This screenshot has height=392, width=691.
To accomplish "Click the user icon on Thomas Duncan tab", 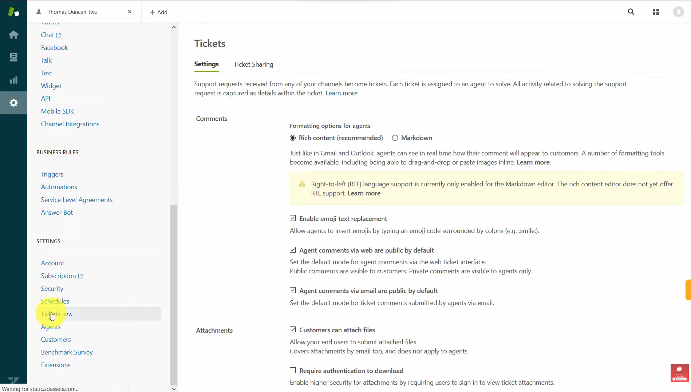I will point(39,12).
